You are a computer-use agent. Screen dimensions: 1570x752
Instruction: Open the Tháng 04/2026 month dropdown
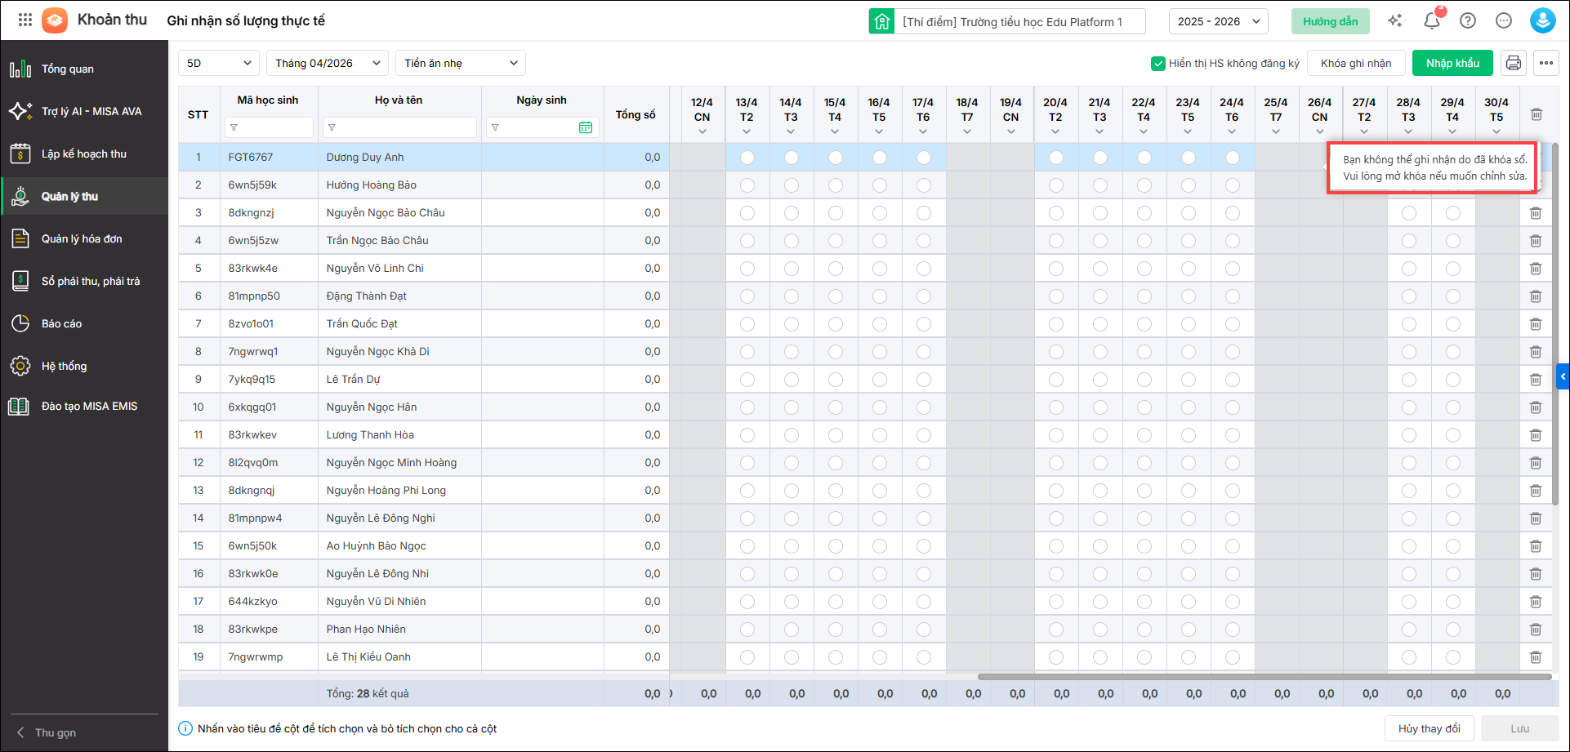point(327,63)
